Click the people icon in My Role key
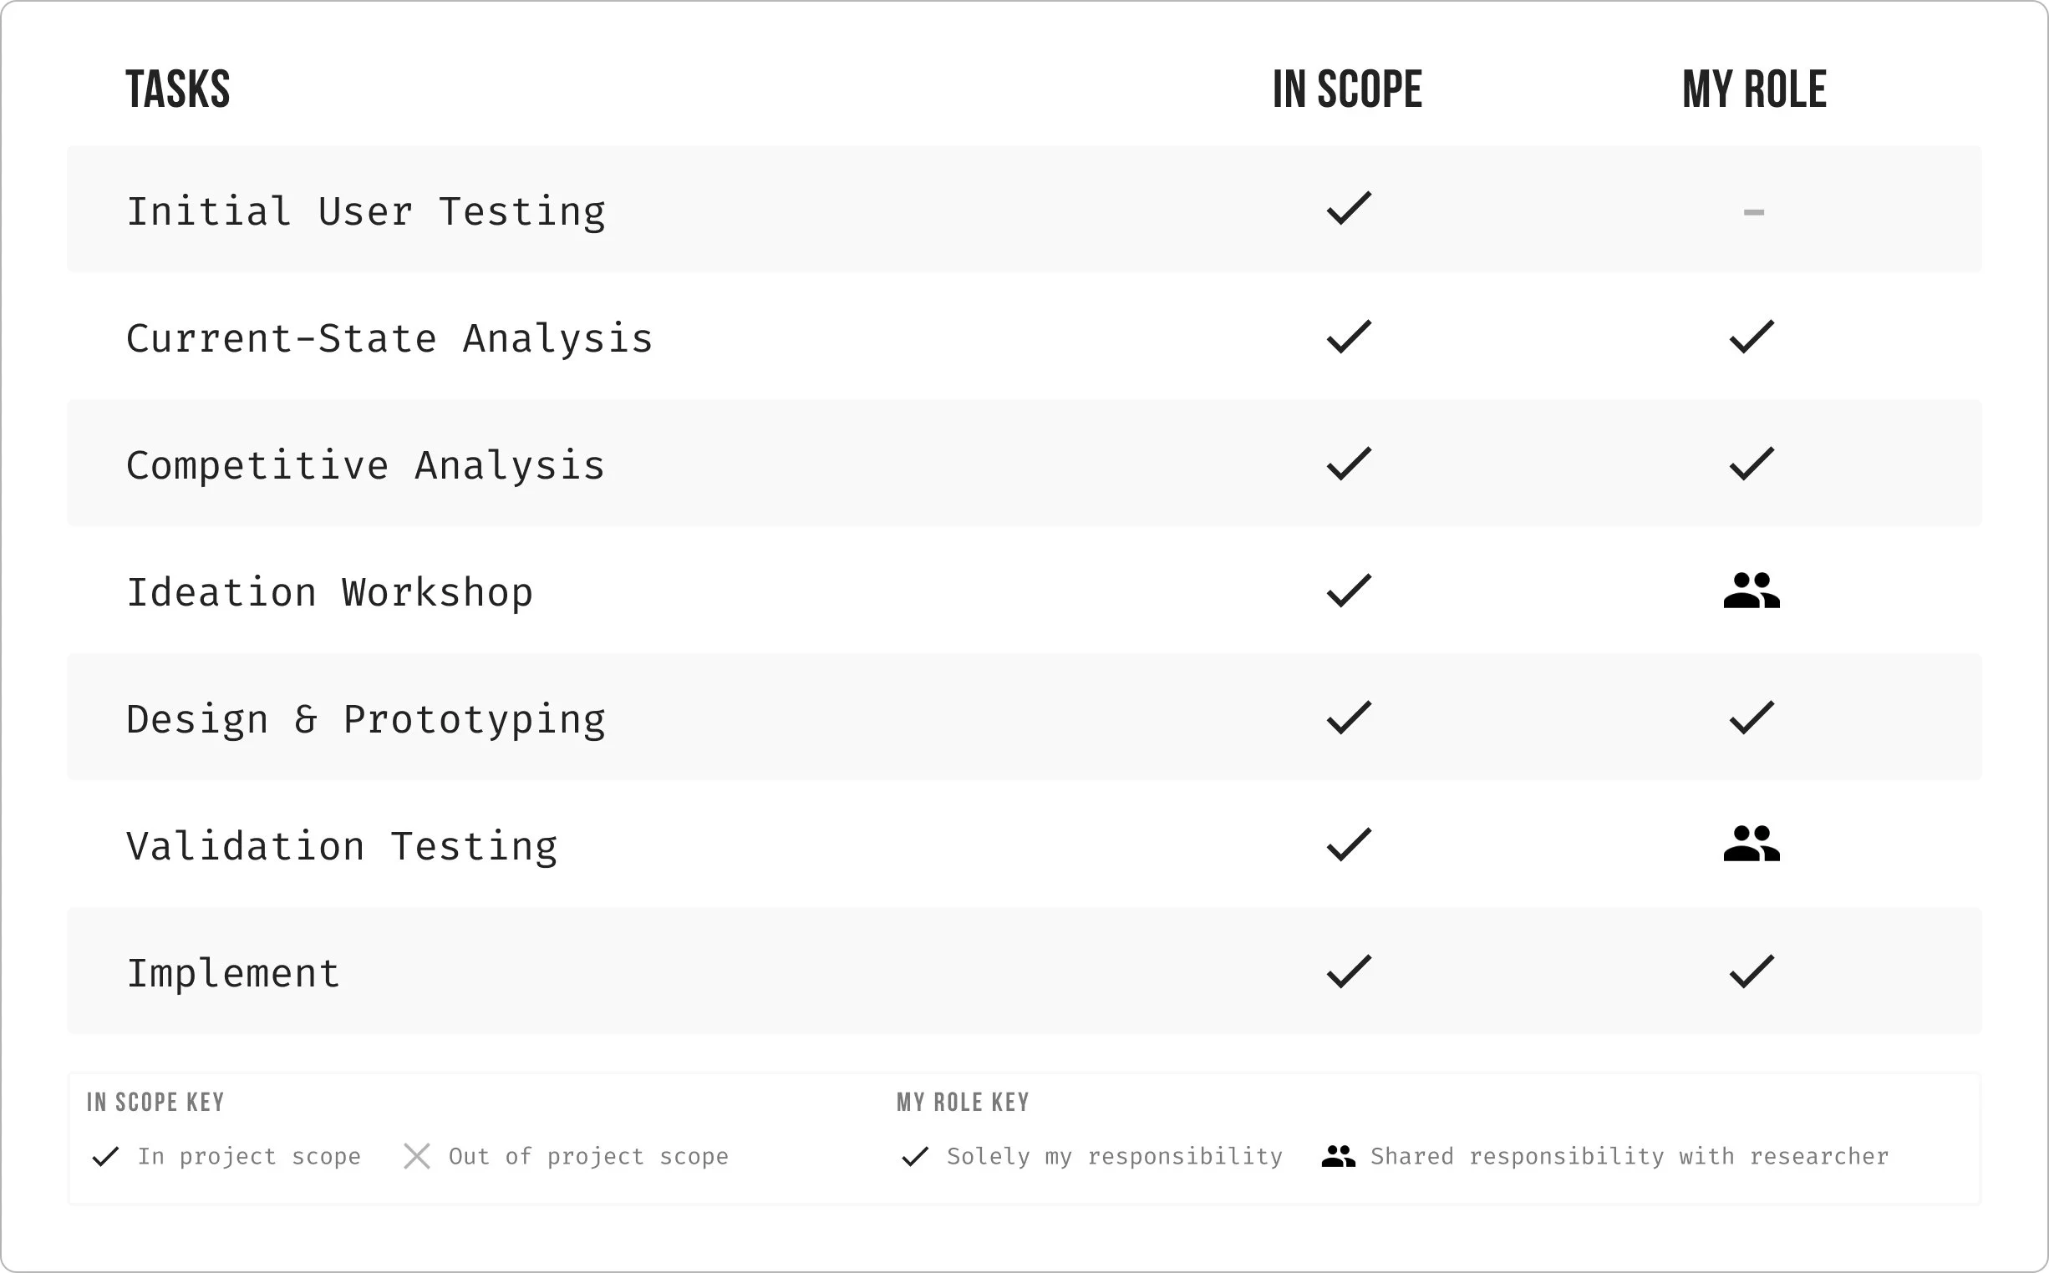 (1338, 1156)
